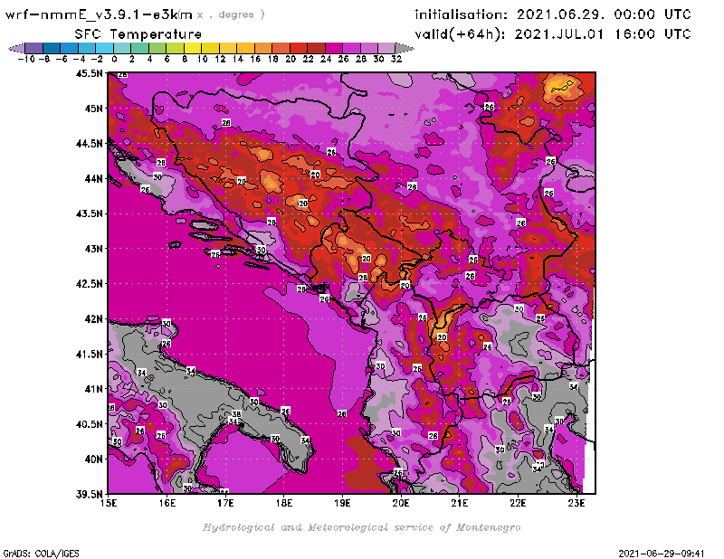Click the 44.5N latitude label

click(x=89, y=144)
